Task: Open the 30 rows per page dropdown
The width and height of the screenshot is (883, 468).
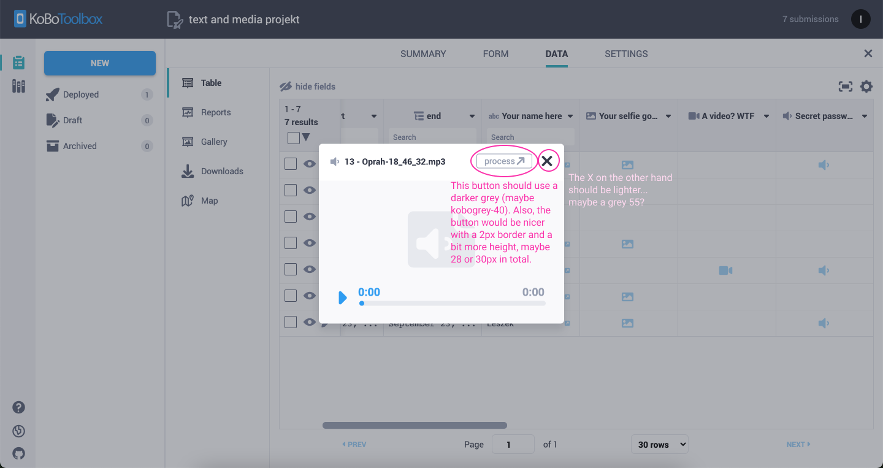Action: click(659, 443)
